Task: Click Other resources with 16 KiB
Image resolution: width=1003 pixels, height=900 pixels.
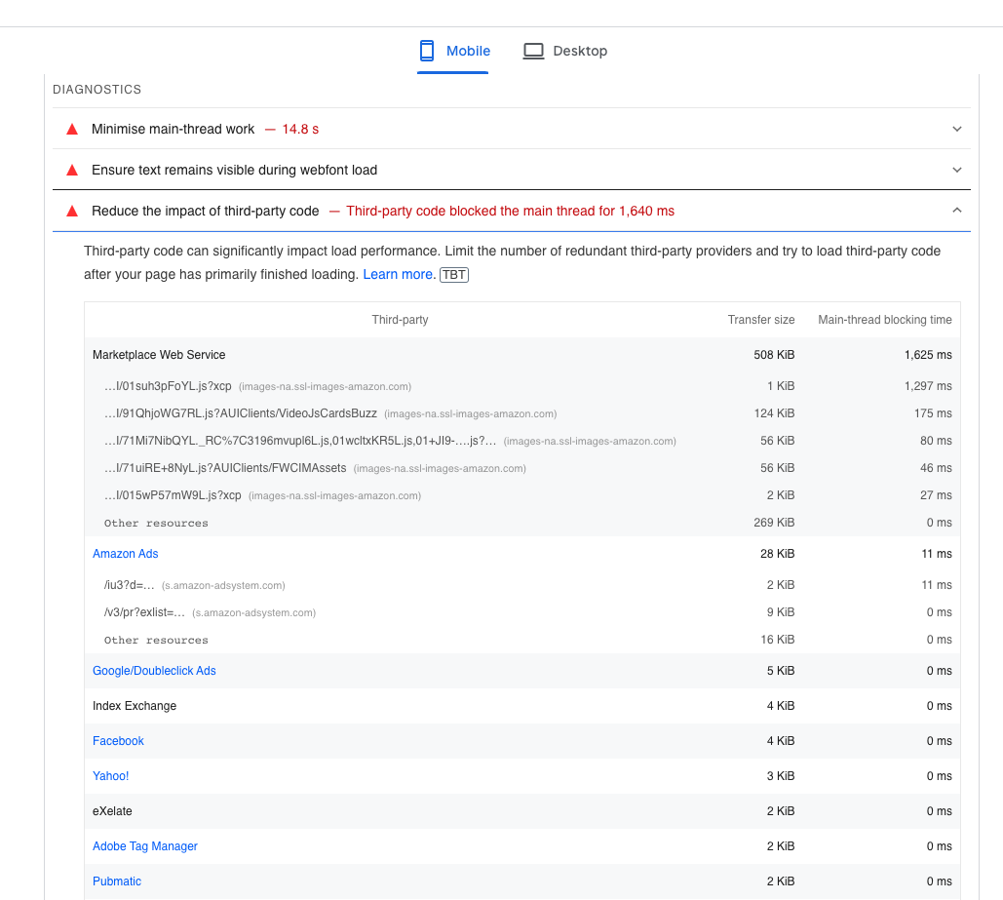Action: (156, 640)
